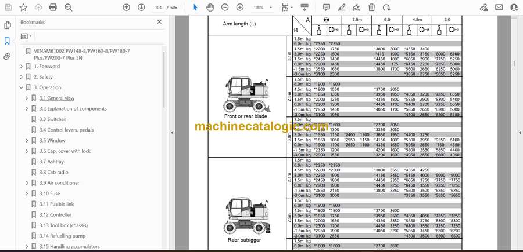Expand 3.2 Explanation of components
523x252 pixels.
[27, 109]
